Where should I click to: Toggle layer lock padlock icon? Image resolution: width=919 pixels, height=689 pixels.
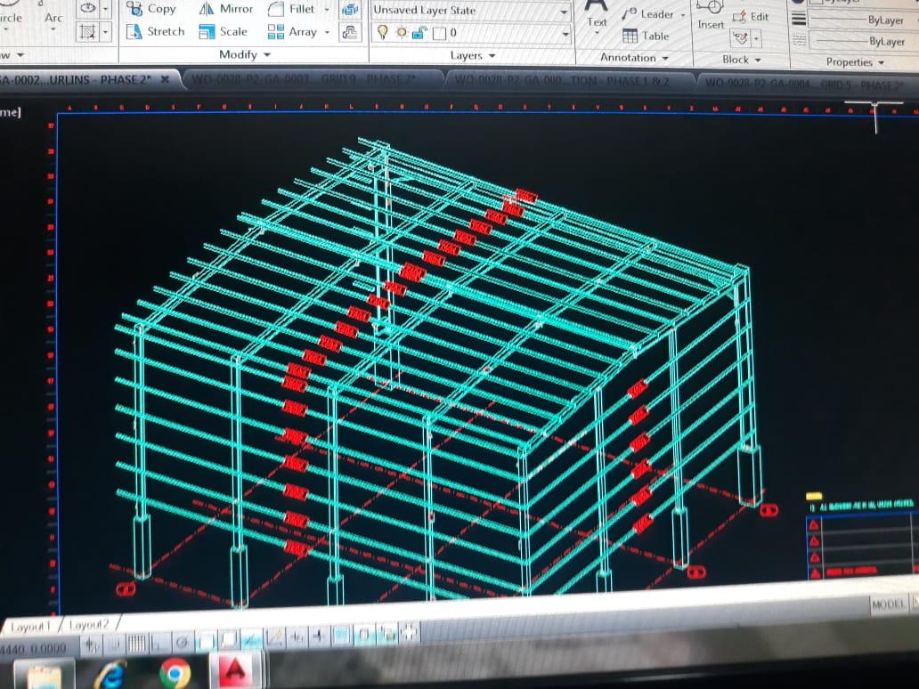pyautogui.click(x=419, y=34)
